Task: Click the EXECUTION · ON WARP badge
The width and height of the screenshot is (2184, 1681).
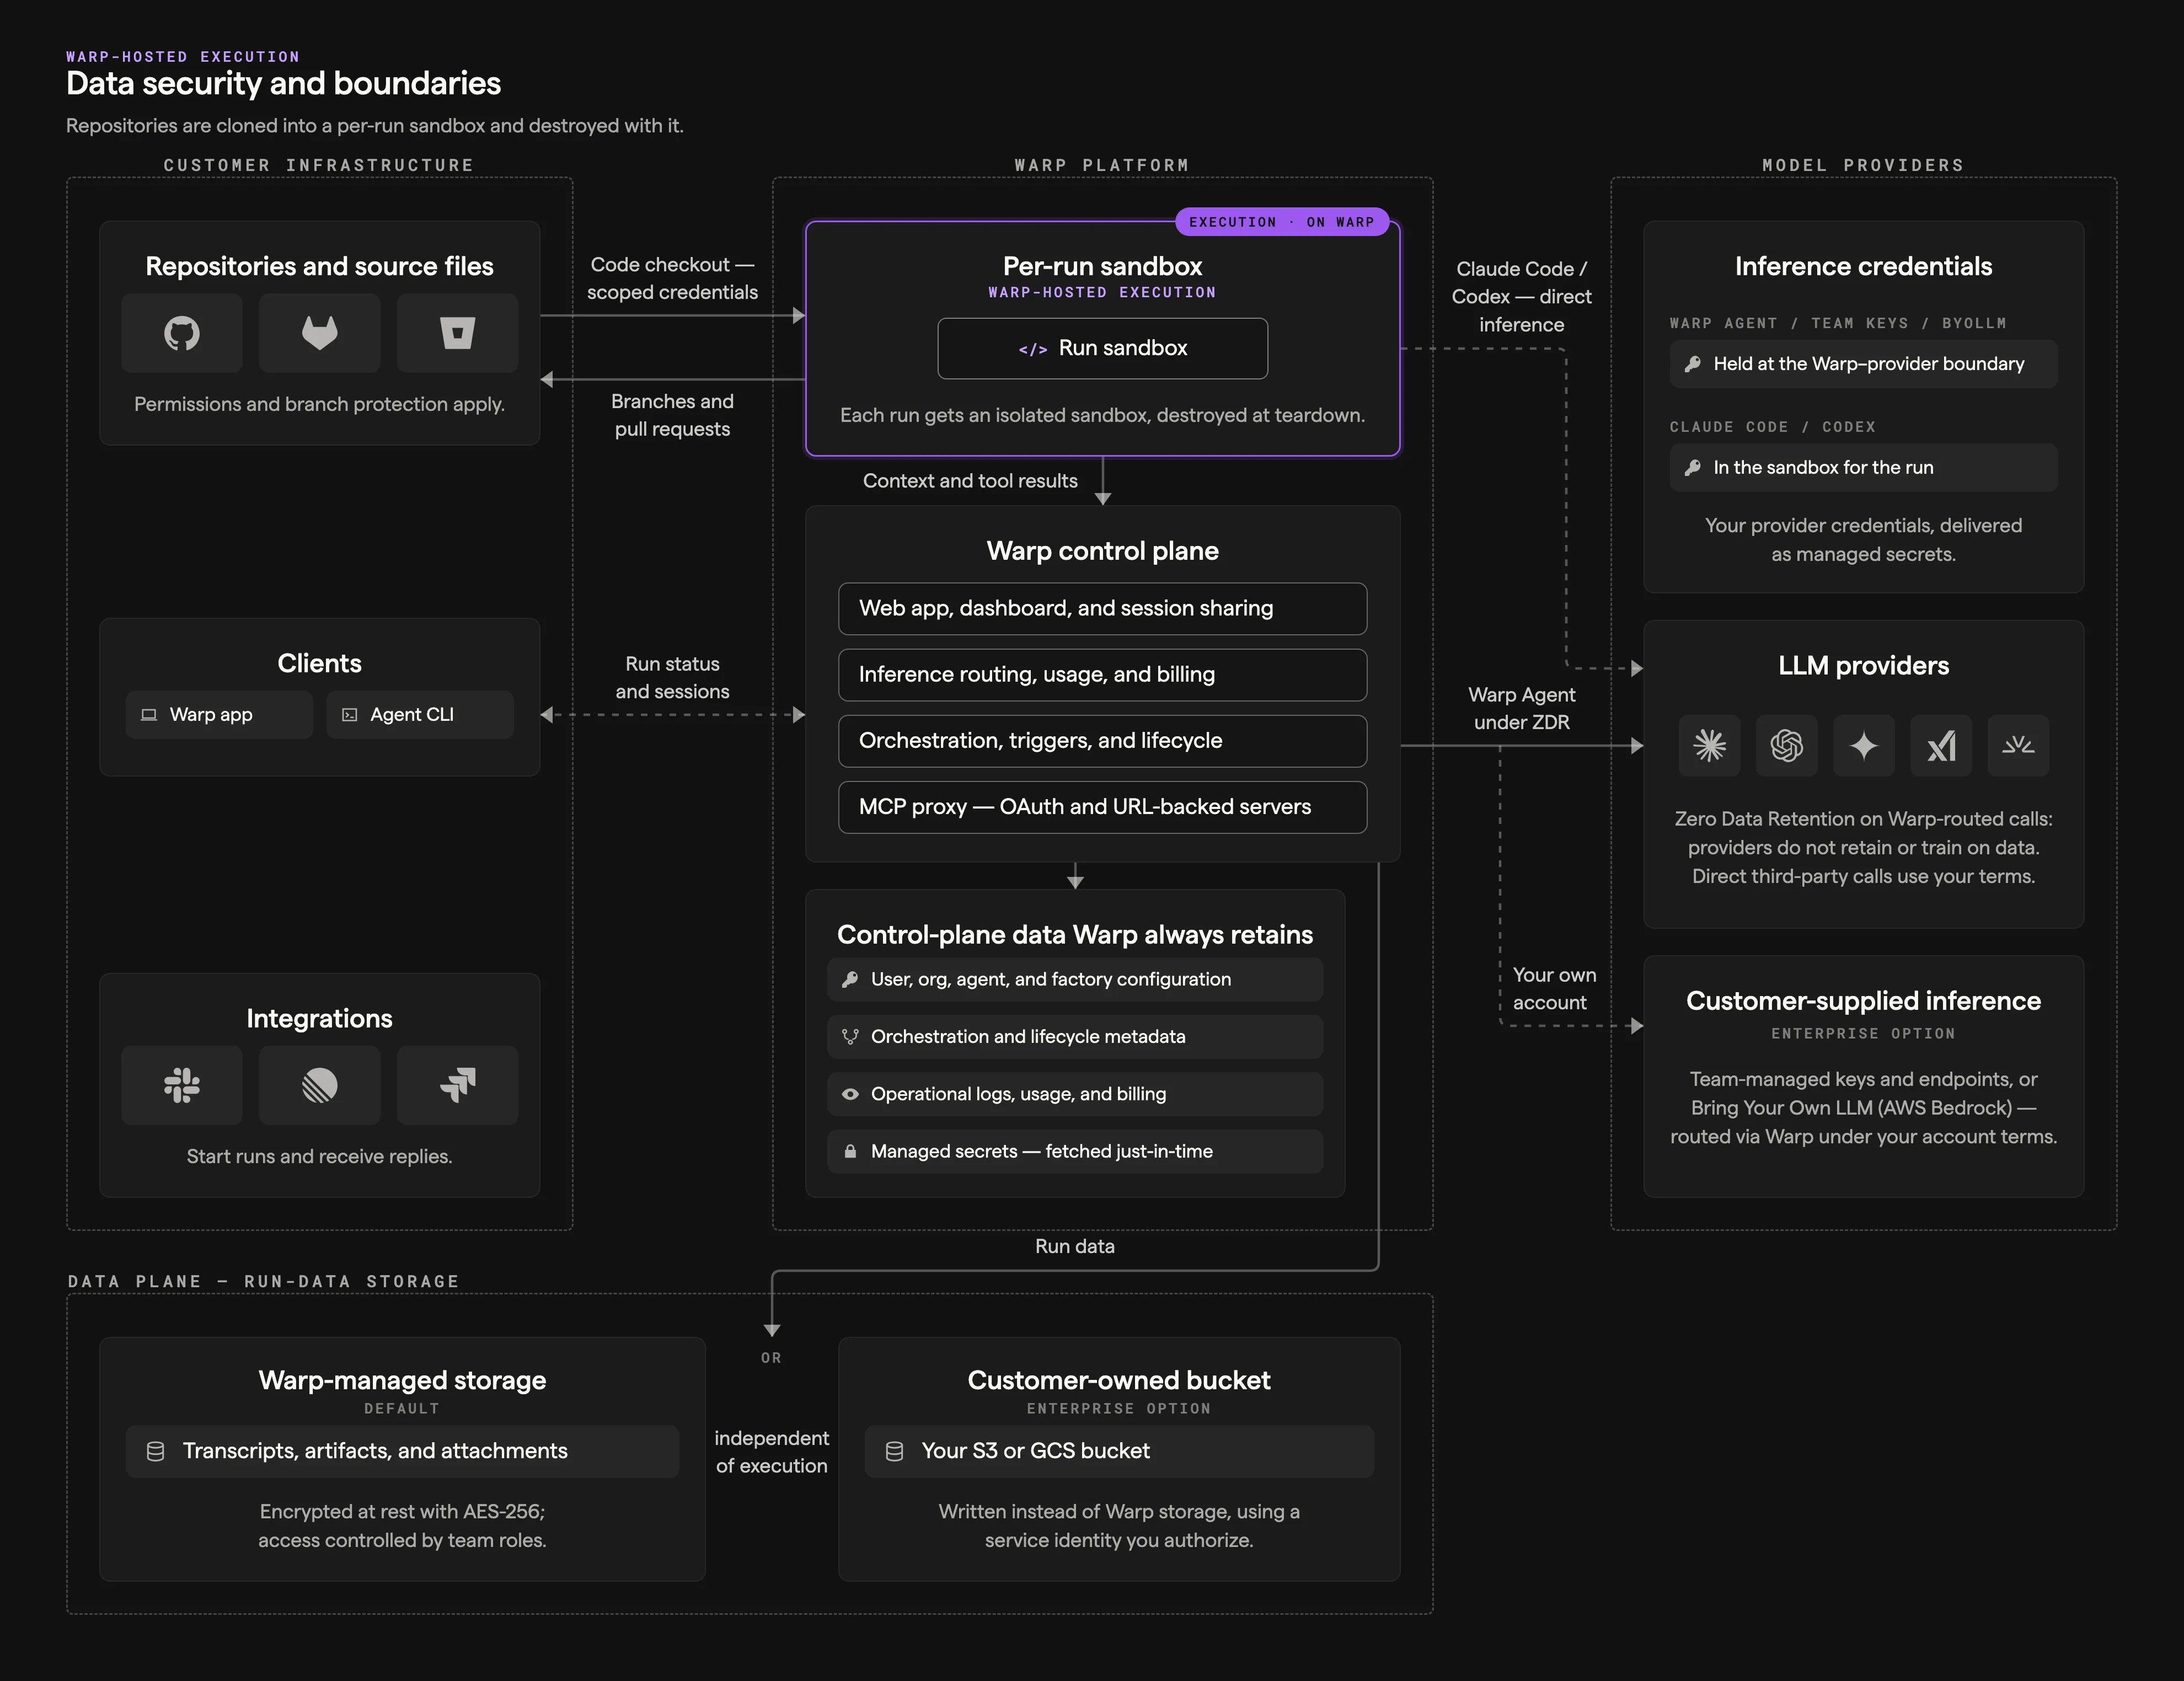Action: pos(1281,222)
